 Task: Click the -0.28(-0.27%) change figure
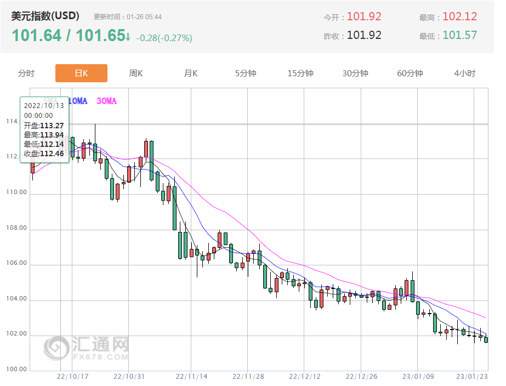point(164,38)
